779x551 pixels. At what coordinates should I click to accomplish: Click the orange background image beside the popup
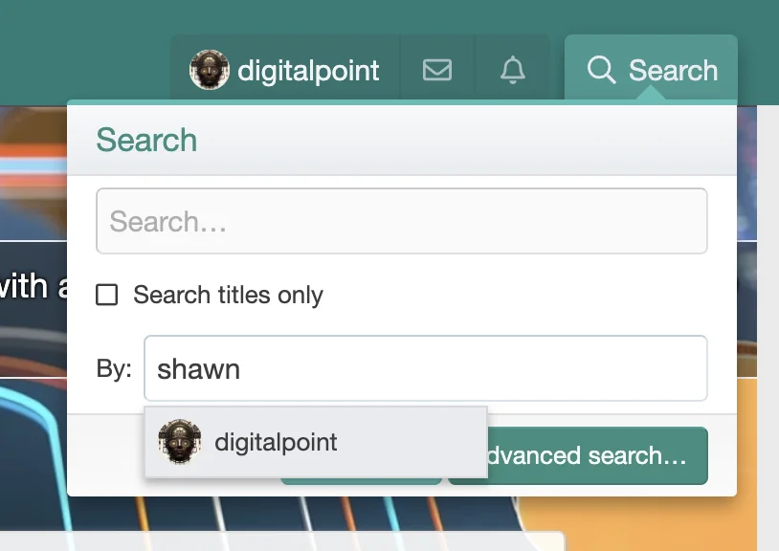(x=746, y=430)
